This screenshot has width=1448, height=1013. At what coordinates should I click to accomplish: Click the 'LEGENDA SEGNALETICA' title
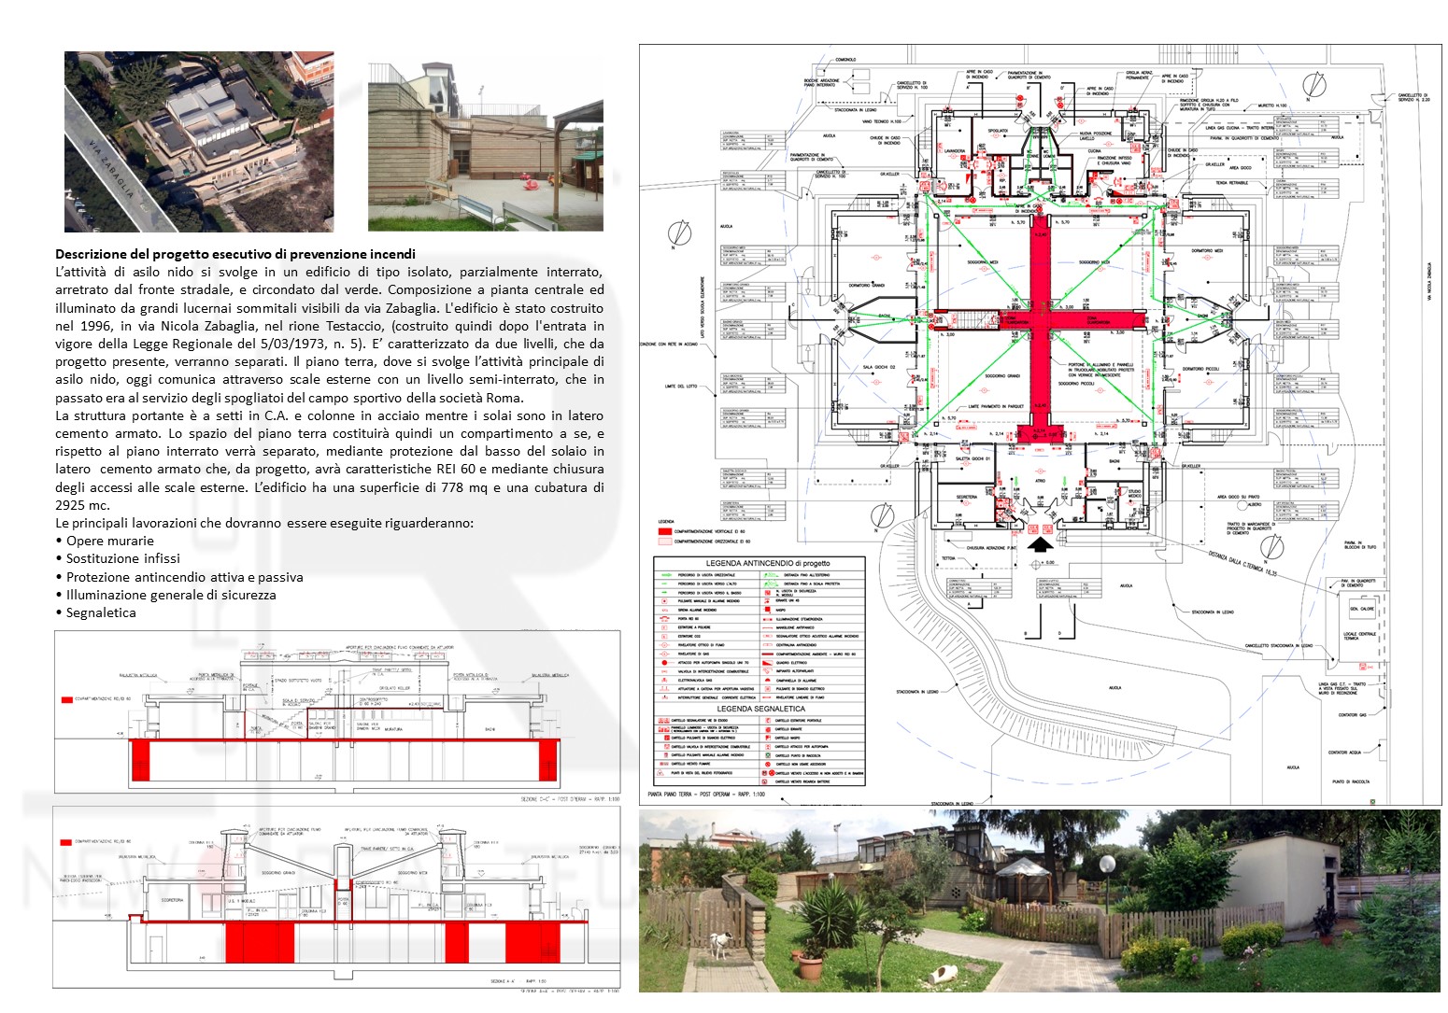(x=761, y=709)
